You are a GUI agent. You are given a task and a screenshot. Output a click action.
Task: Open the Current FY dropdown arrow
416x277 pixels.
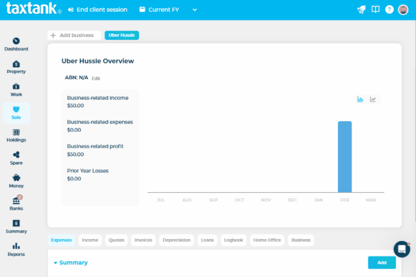pyautogui.click(x=194, y=10)
